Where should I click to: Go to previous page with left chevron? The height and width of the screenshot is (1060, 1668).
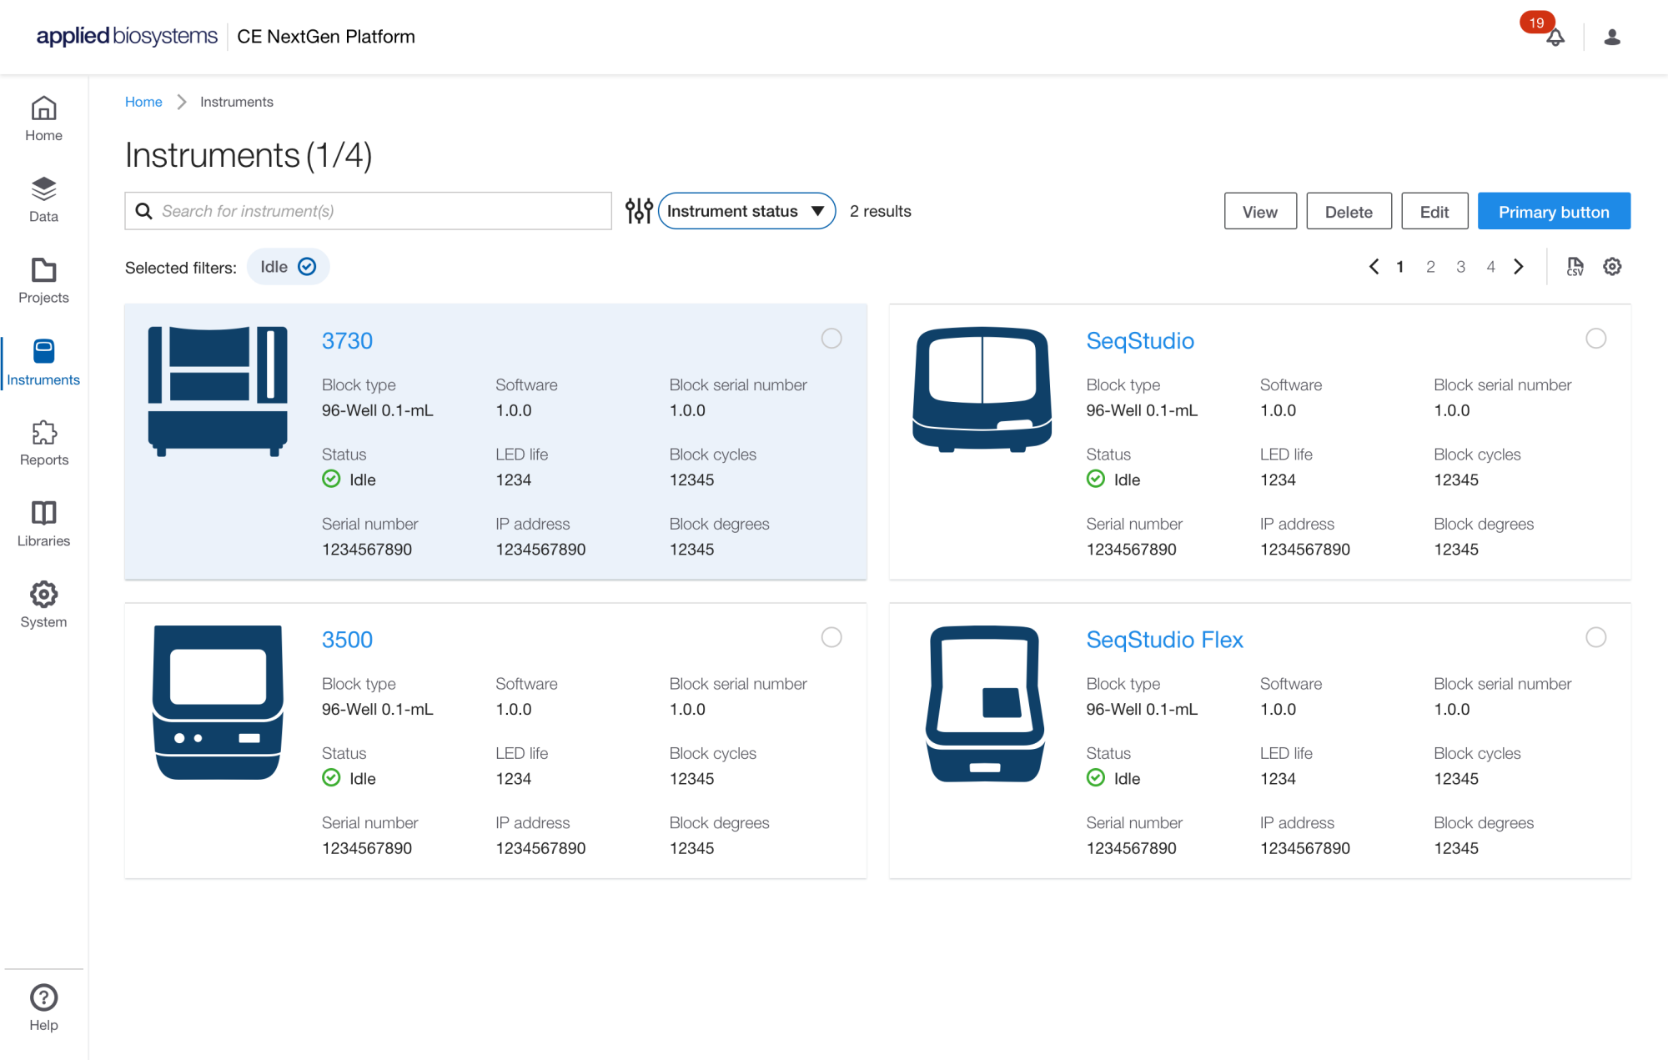pos(1374,267)
